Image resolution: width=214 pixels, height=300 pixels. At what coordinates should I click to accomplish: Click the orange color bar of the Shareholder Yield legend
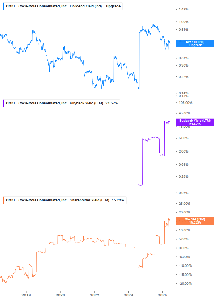pos(4,200)
